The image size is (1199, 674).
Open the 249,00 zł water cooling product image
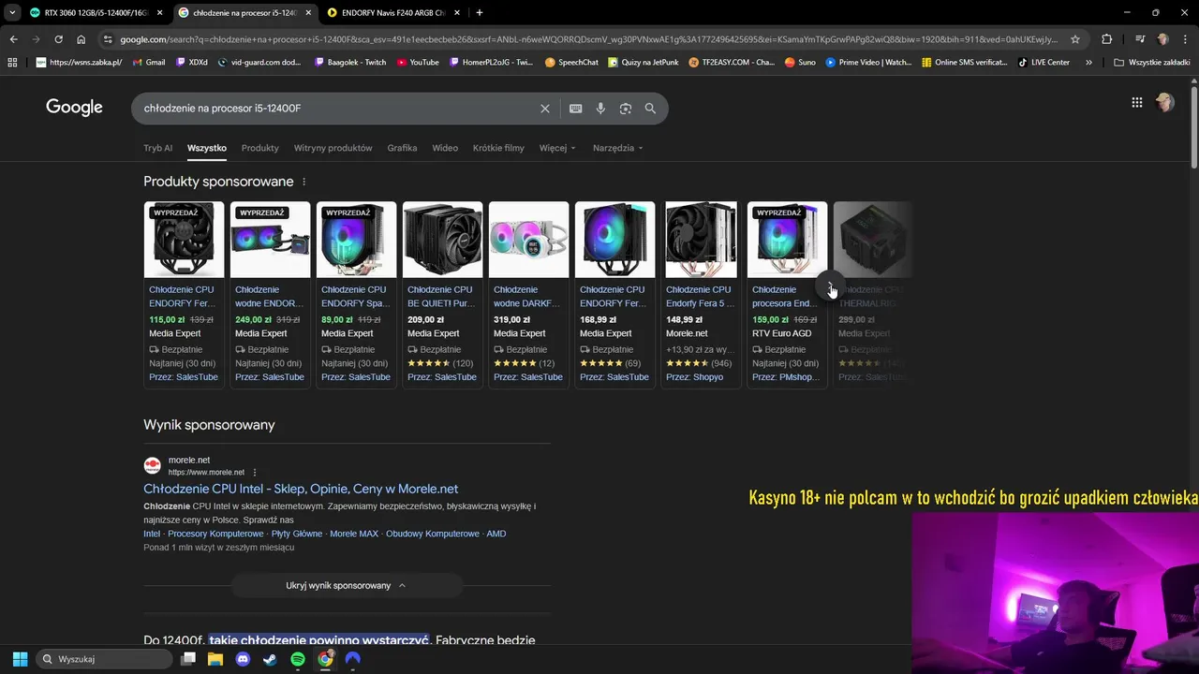(x=270, y=240)
